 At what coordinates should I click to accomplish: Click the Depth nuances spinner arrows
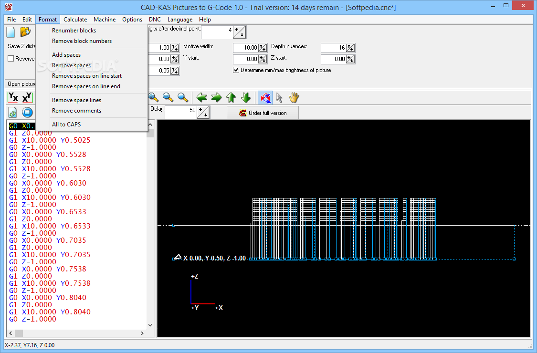[x=350, y=48]
